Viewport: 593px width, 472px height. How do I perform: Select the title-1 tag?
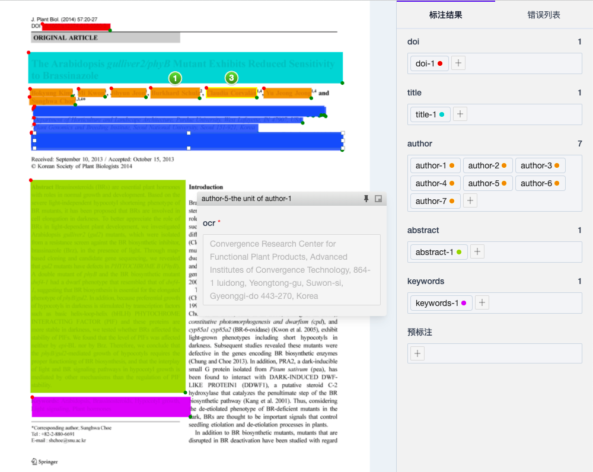tap(430, 114)
